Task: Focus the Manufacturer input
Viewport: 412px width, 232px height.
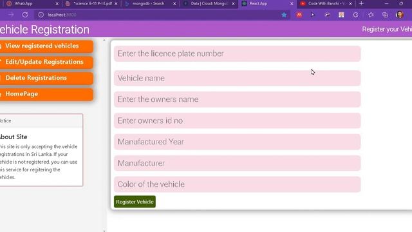Action: 238,163
